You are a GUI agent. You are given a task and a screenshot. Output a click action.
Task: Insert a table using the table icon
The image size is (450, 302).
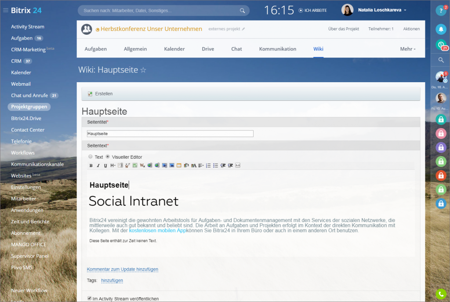click(179, 165)
